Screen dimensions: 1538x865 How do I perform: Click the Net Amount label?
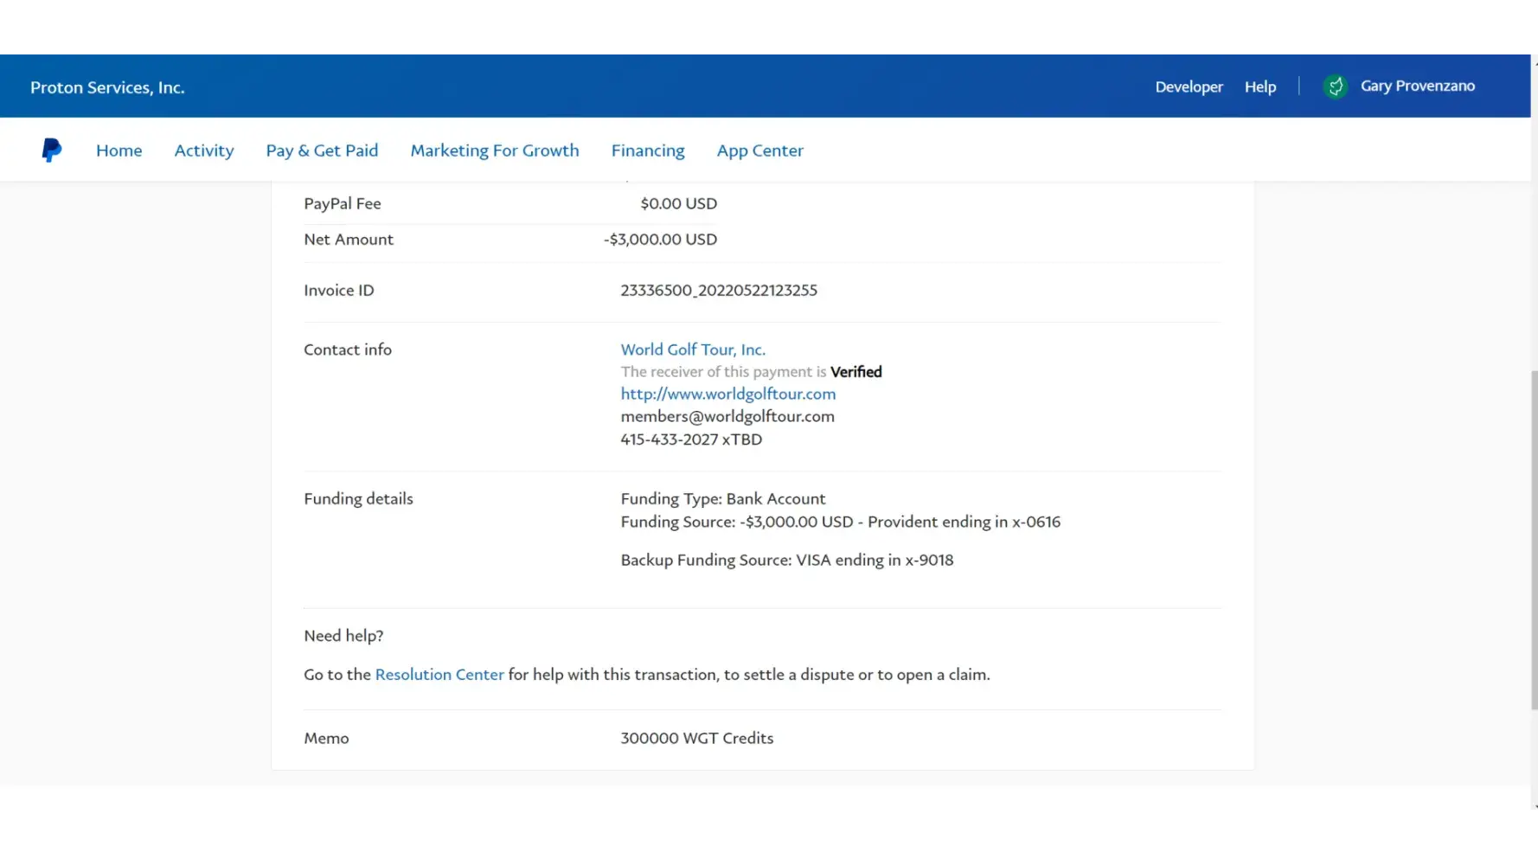click(349, 240)
